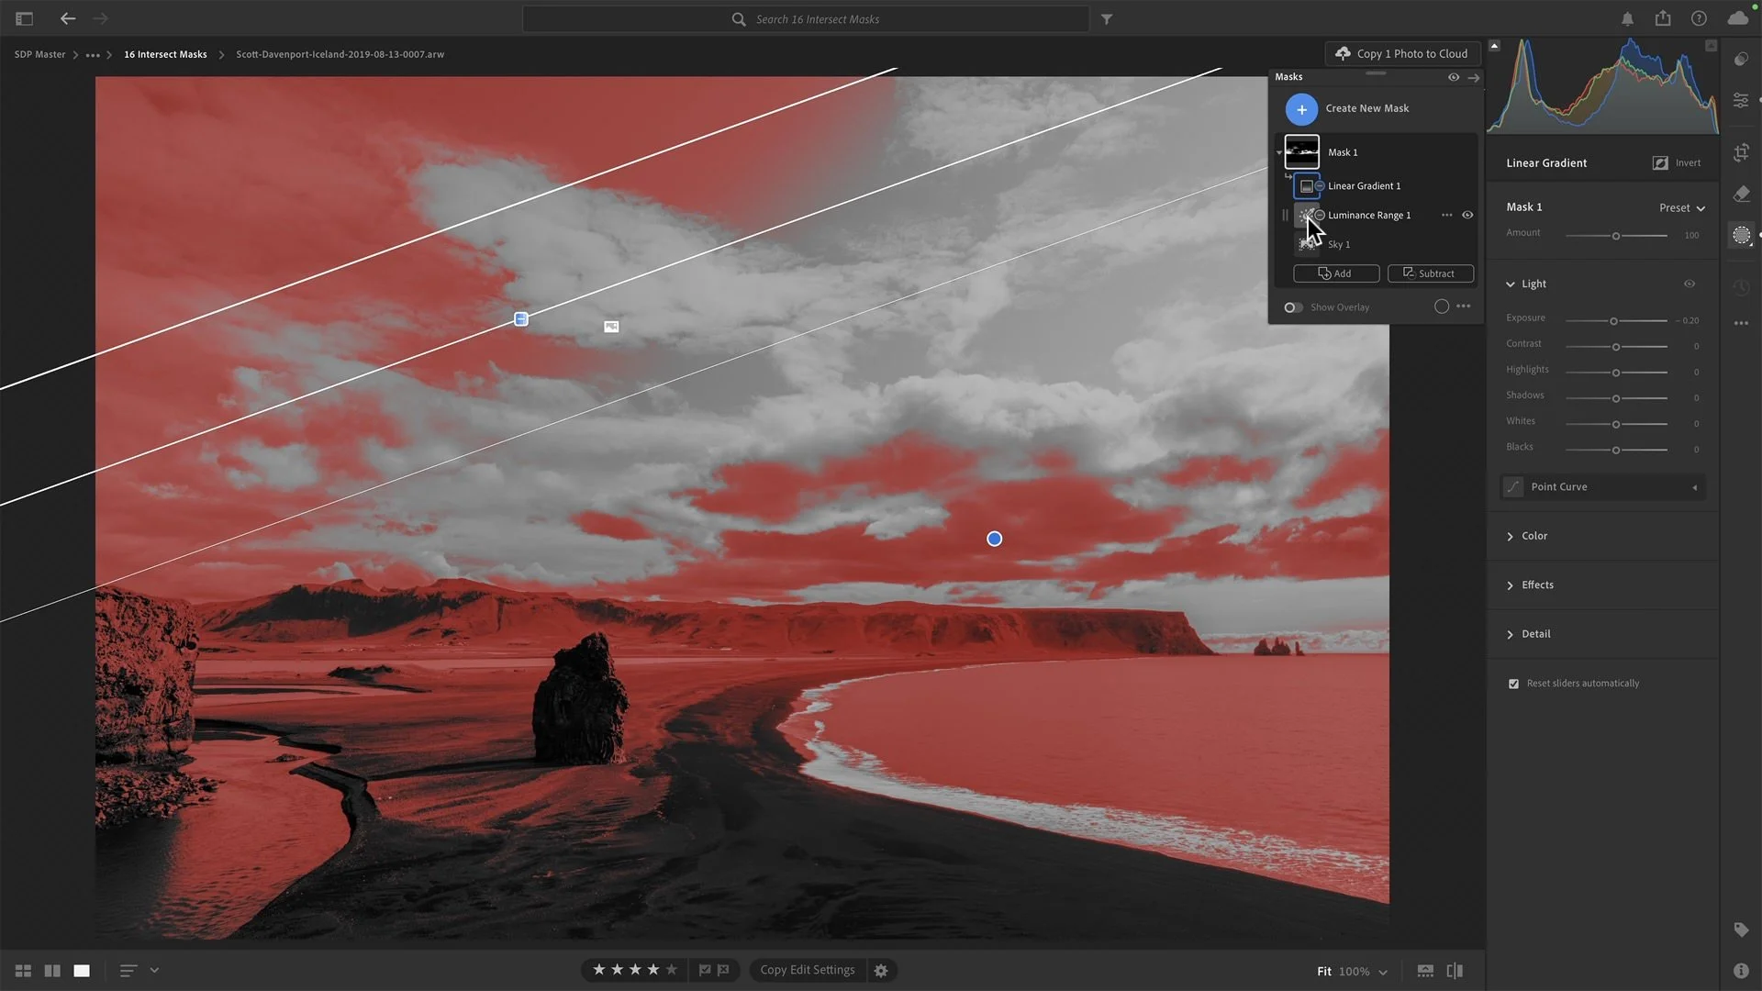Open the Preset dropdown
This screenshot has height=991, width=1762.
click(1681, 208)
